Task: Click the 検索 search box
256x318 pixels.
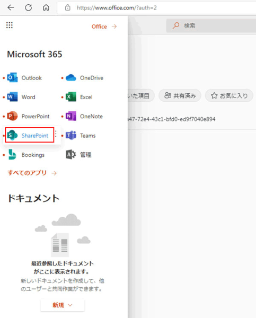Action: pos(211,25)
